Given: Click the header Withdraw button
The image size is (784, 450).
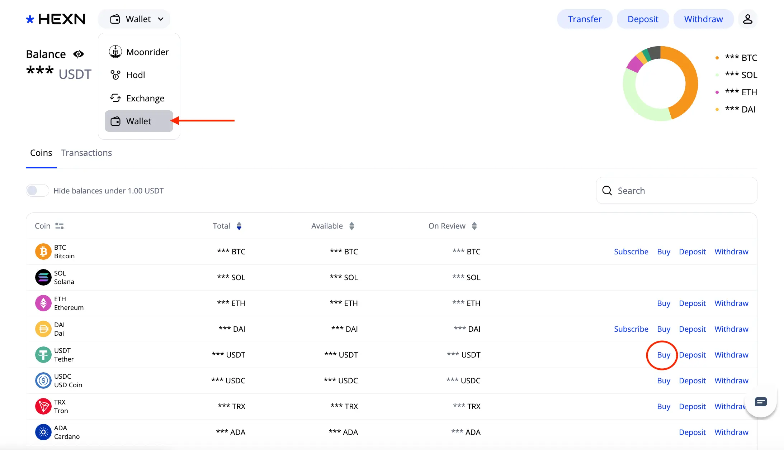Looking at the screenshot, I should coord(703,19).
